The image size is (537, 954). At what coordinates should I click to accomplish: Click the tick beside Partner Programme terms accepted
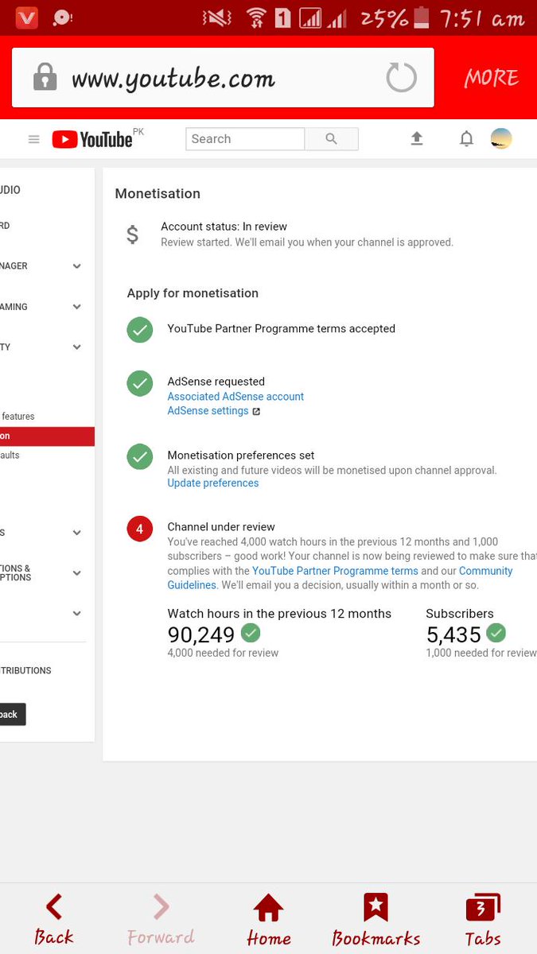coord(140,329)
